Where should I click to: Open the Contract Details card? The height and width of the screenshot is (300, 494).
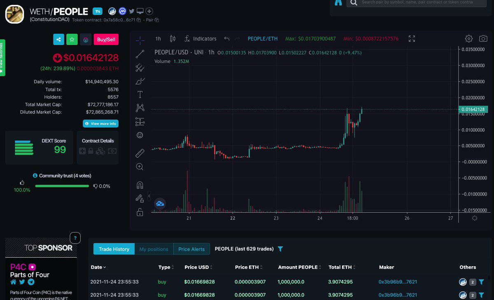[x=98, y=148]
